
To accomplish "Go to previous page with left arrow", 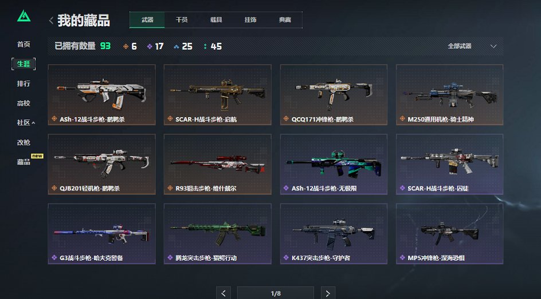I will (x=224, y=293).
